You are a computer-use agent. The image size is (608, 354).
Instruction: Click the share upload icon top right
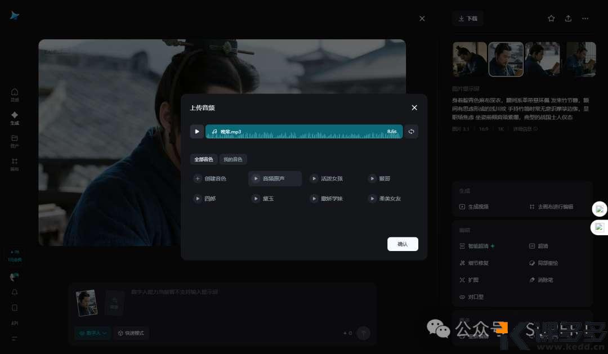pos(568,19)
